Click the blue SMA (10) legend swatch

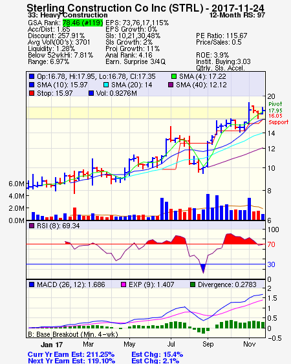tap(32, 85)
